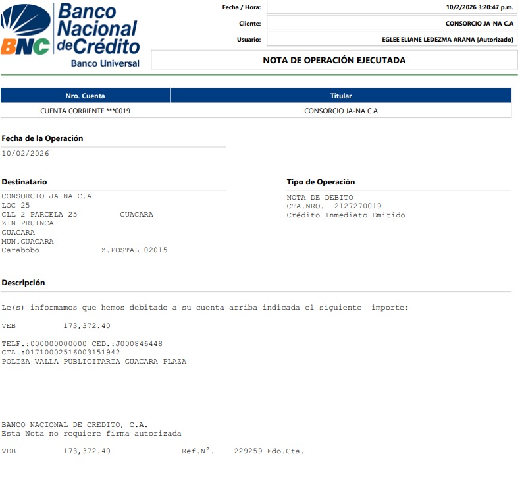Click the Destinatario section heading

click(x=24, y=182)
